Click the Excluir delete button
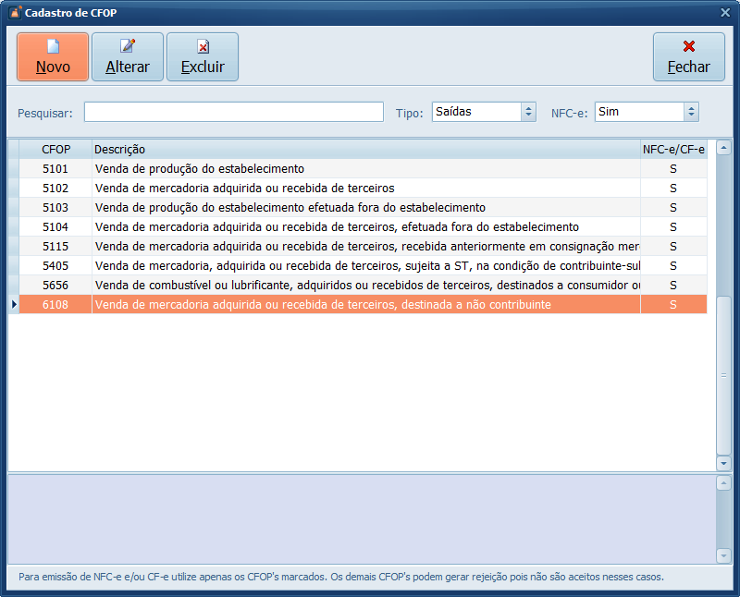 pyautogui.click(x=203, y=57)
